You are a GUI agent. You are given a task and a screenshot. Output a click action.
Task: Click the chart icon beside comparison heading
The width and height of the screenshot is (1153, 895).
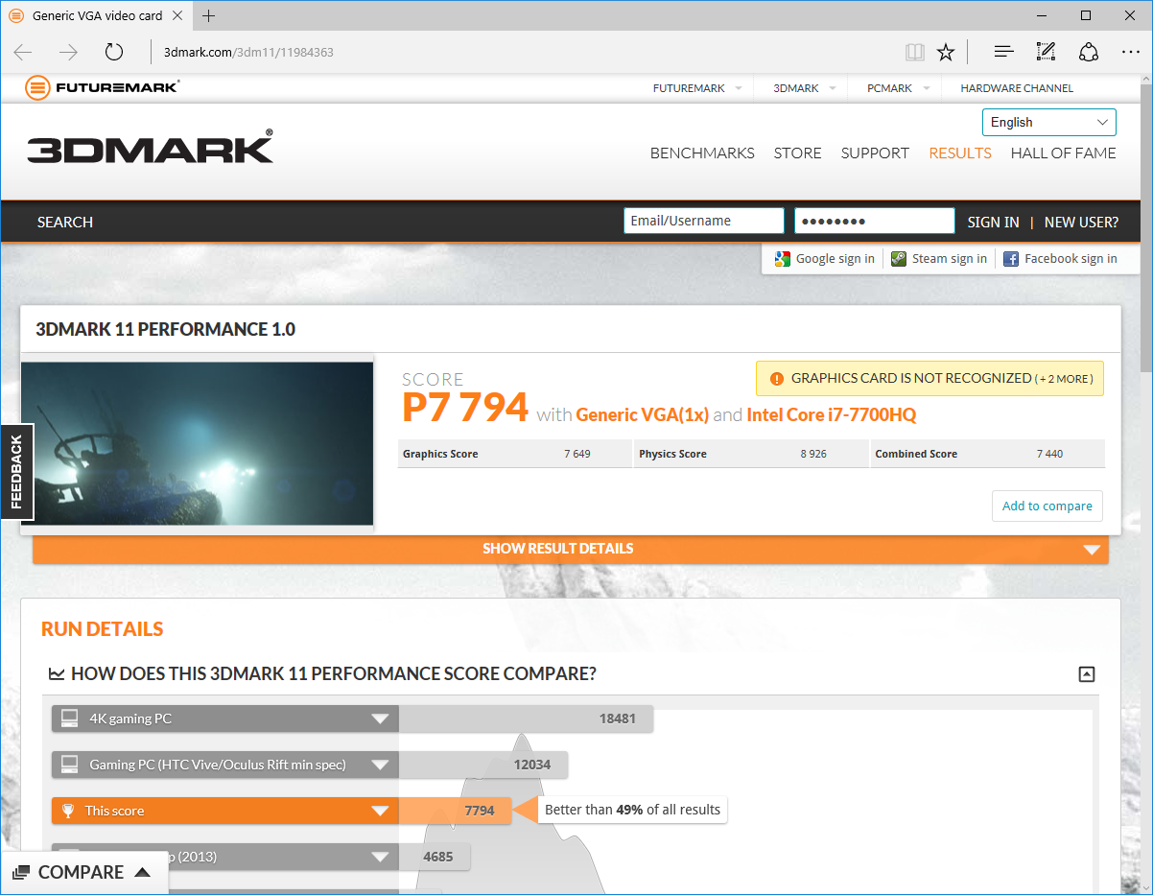coord(57,674)
